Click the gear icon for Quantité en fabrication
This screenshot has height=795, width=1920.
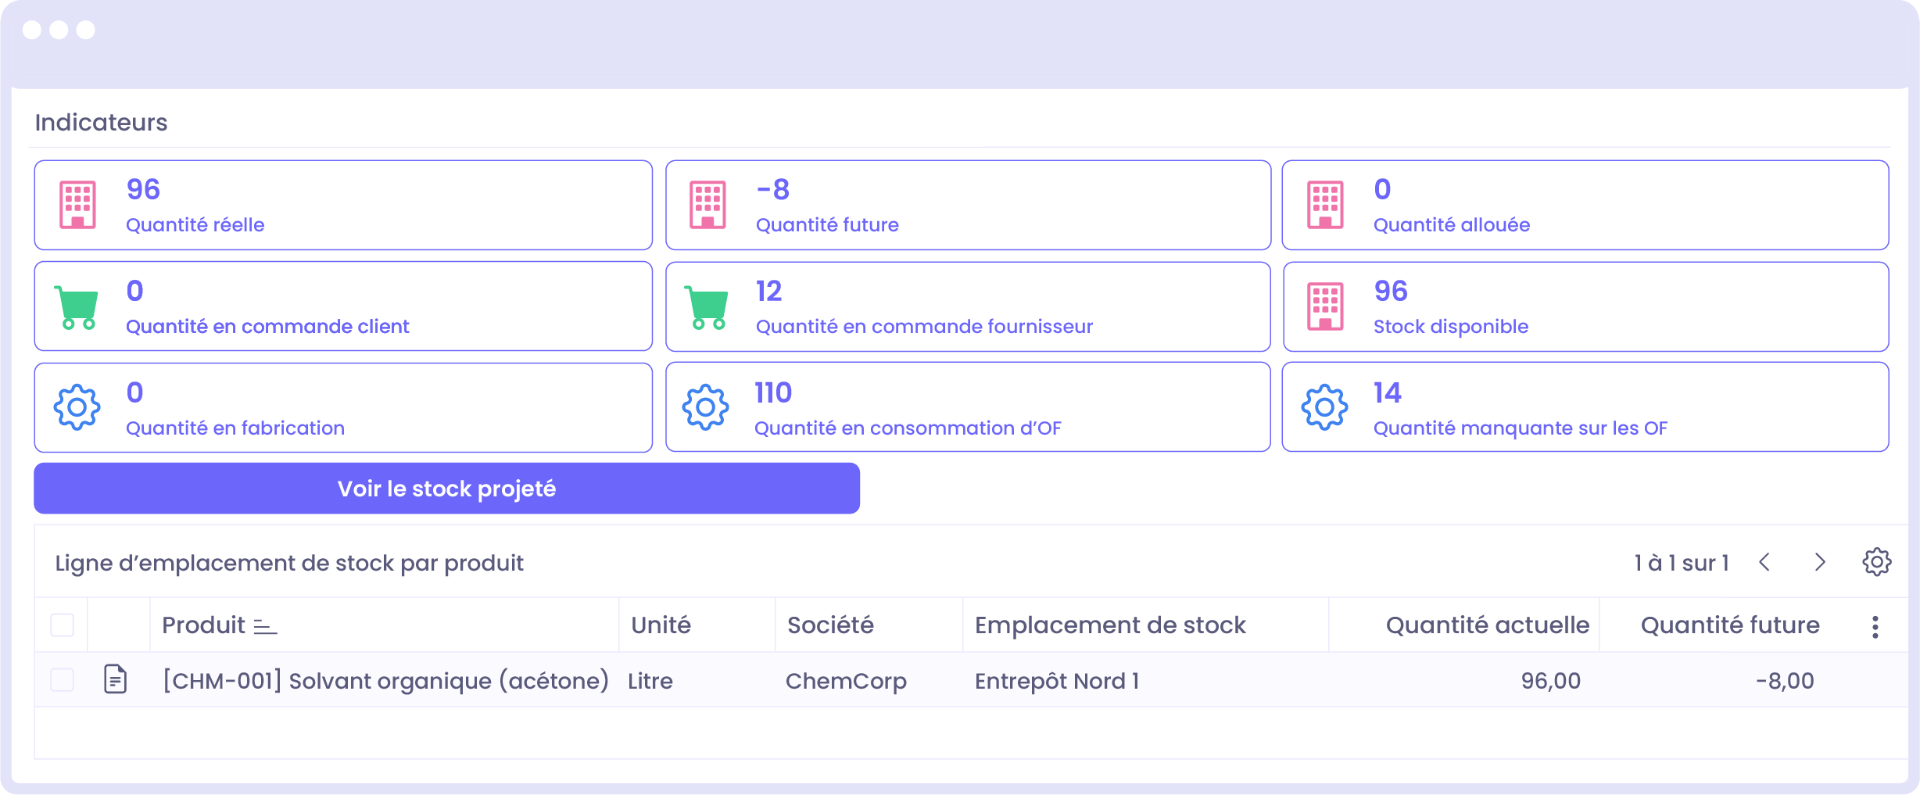pyautogui.click(x=77, y=407)
